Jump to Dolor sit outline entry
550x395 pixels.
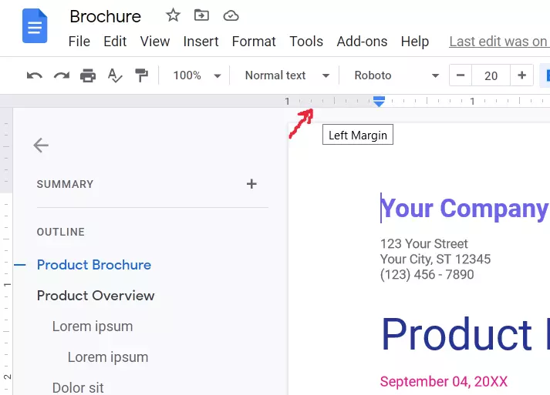(78, 387)
